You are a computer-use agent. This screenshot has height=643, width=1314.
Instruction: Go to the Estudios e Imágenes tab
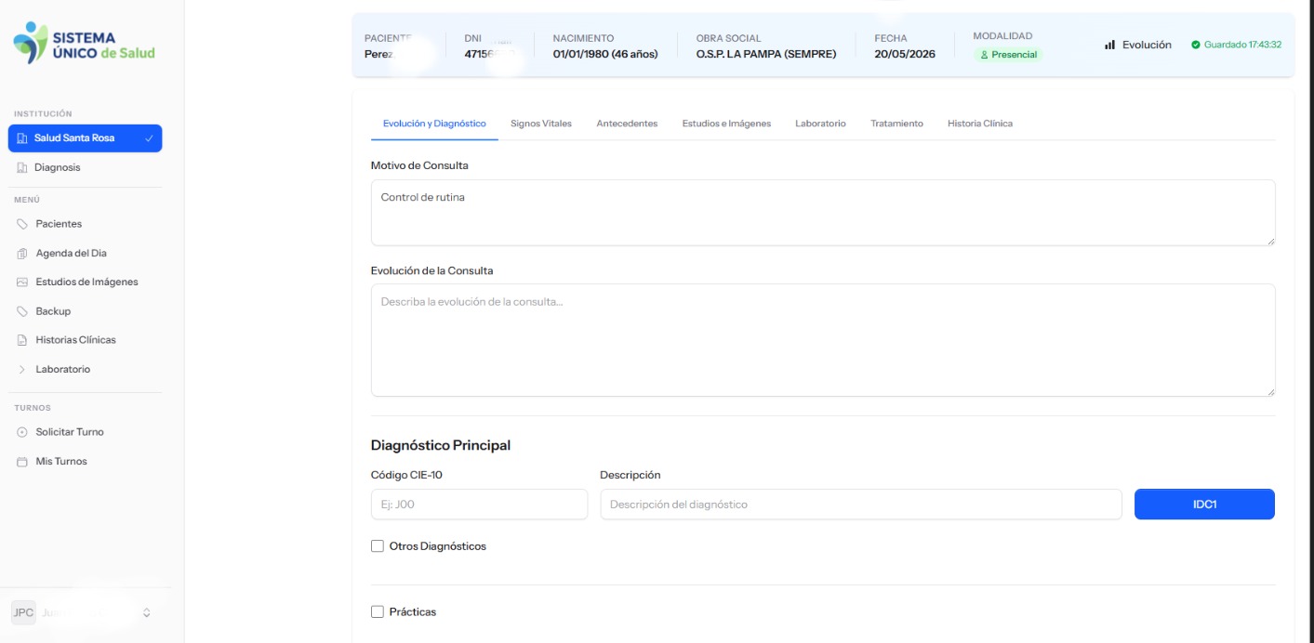pos(726,124)
